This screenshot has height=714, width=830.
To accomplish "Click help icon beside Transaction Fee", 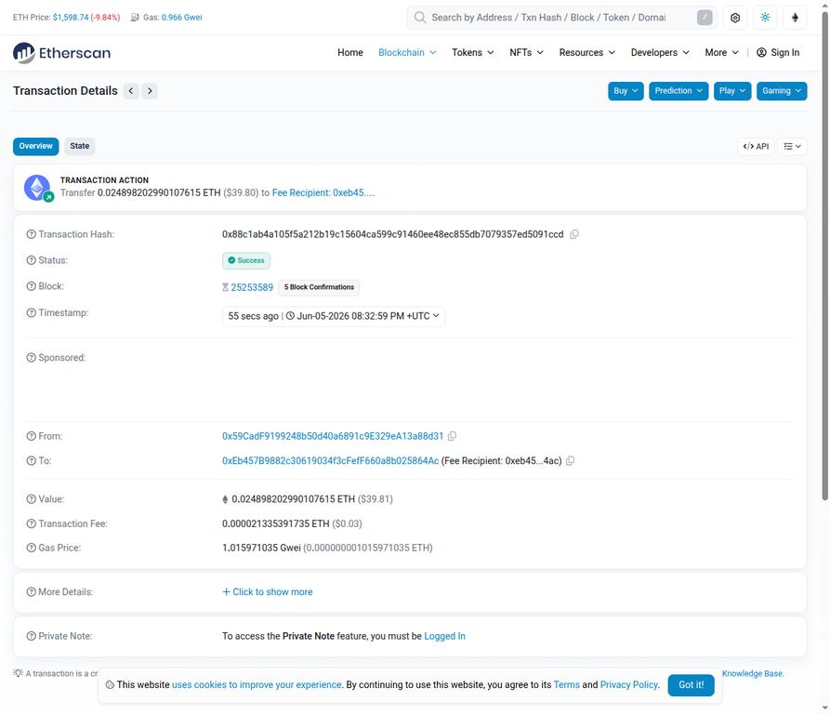I will click(x=32, y=523).
